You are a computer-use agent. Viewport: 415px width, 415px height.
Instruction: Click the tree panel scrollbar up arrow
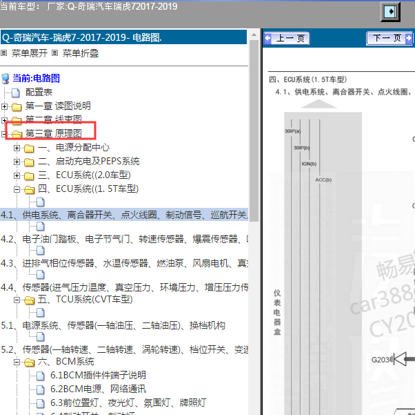[254, 35]
